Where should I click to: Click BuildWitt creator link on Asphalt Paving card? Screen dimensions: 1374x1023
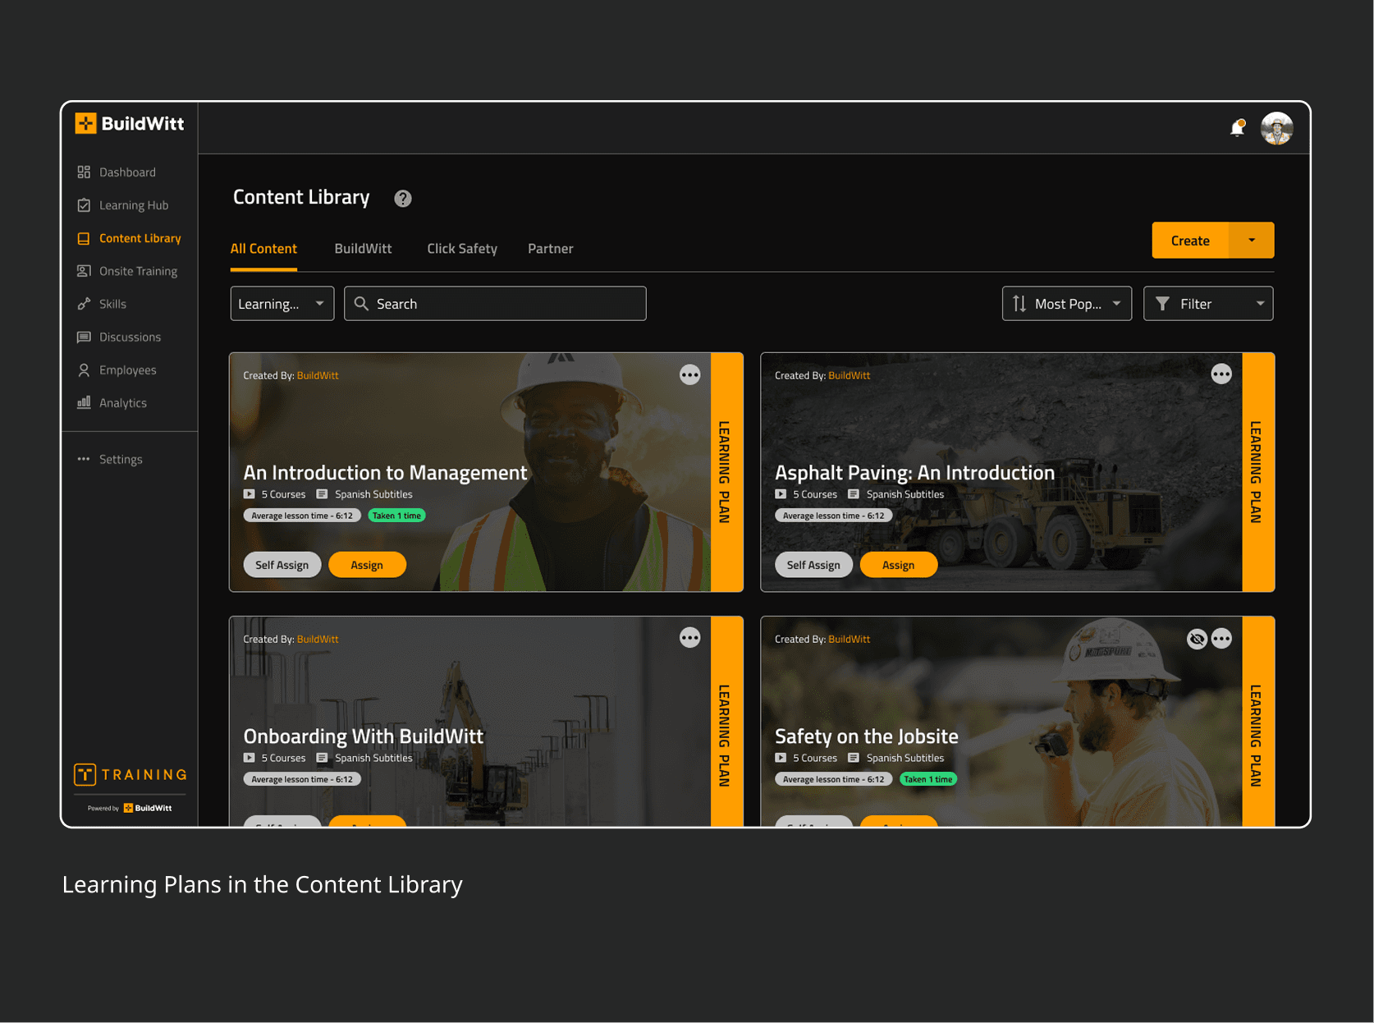[x=850, y=375]
